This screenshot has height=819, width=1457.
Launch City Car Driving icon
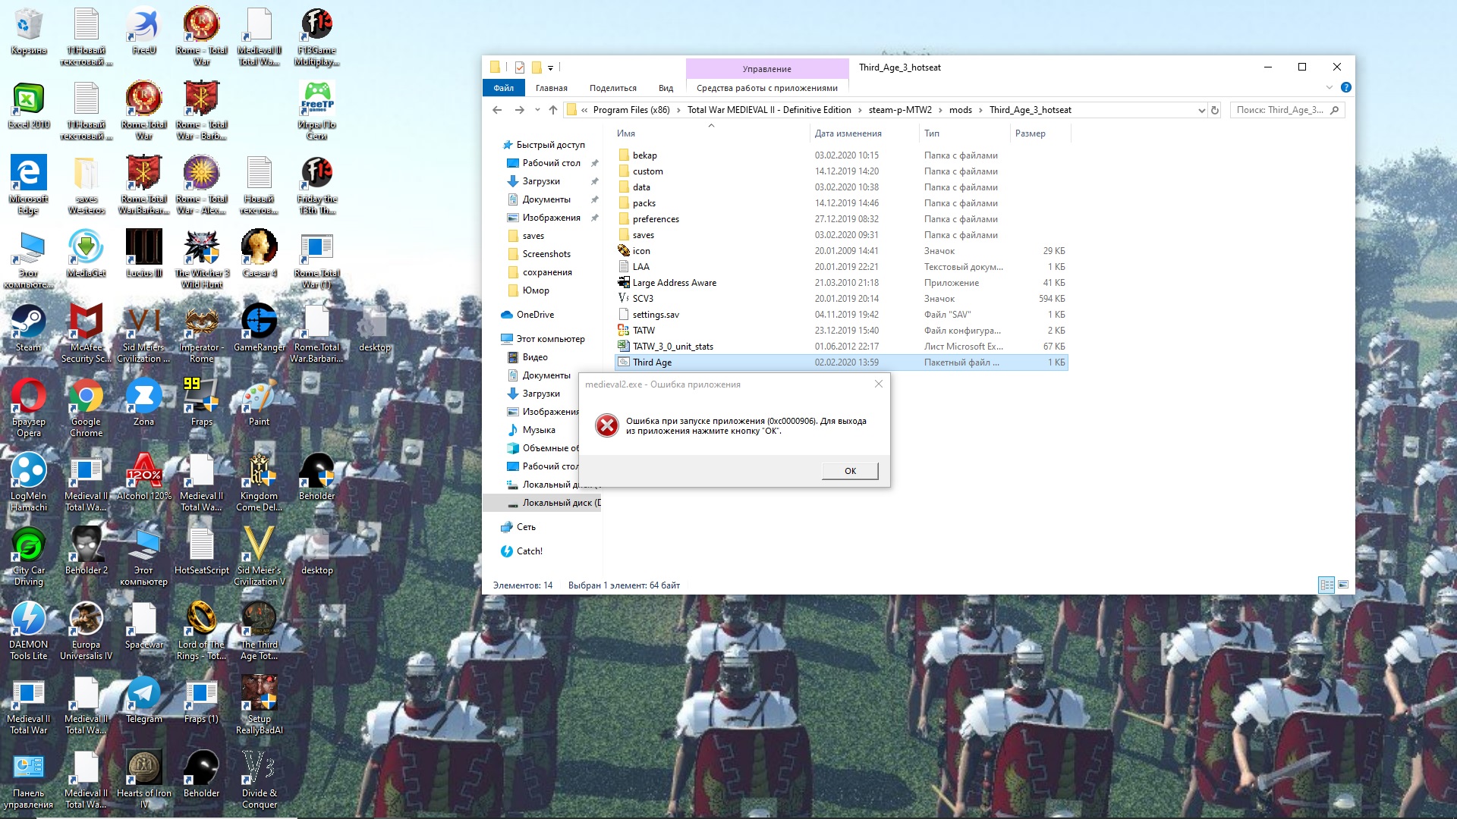coord(28,557)
